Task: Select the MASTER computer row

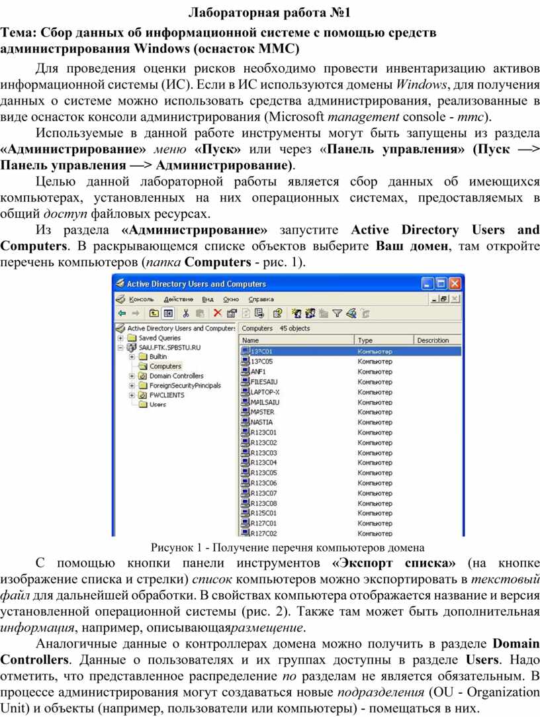Action: pyautogui.click(x=350, y=412)
